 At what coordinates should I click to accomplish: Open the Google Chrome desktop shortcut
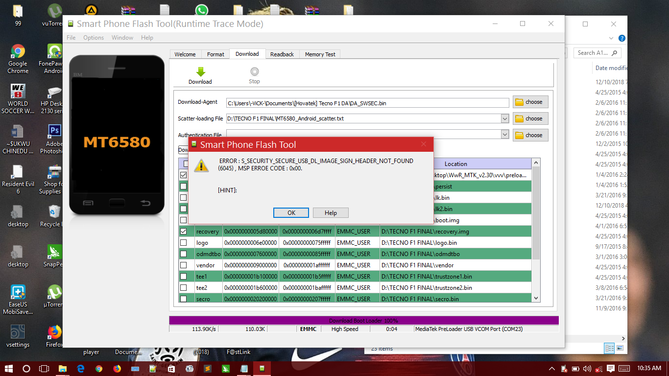[x=18, y=59]
